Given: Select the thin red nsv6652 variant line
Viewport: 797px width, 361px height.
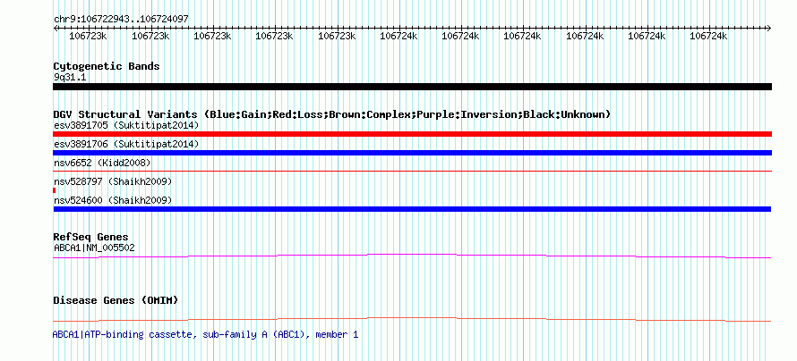Looking at the screenshot, I should (412, 172).
